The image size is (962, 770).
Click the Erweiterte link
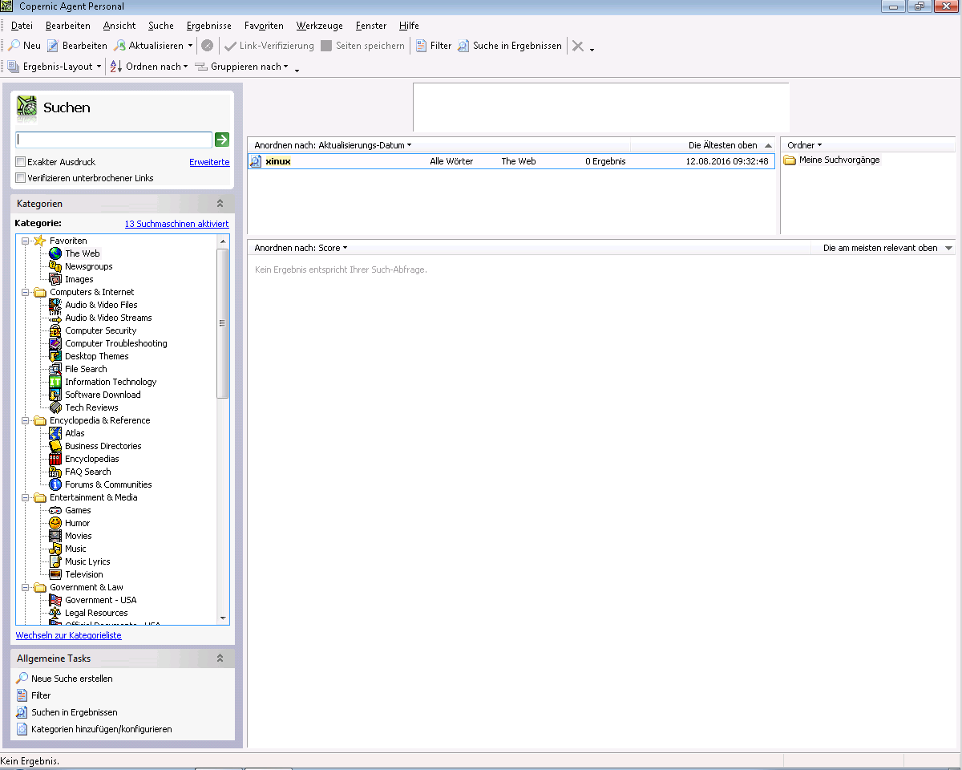tap(209, 162)
